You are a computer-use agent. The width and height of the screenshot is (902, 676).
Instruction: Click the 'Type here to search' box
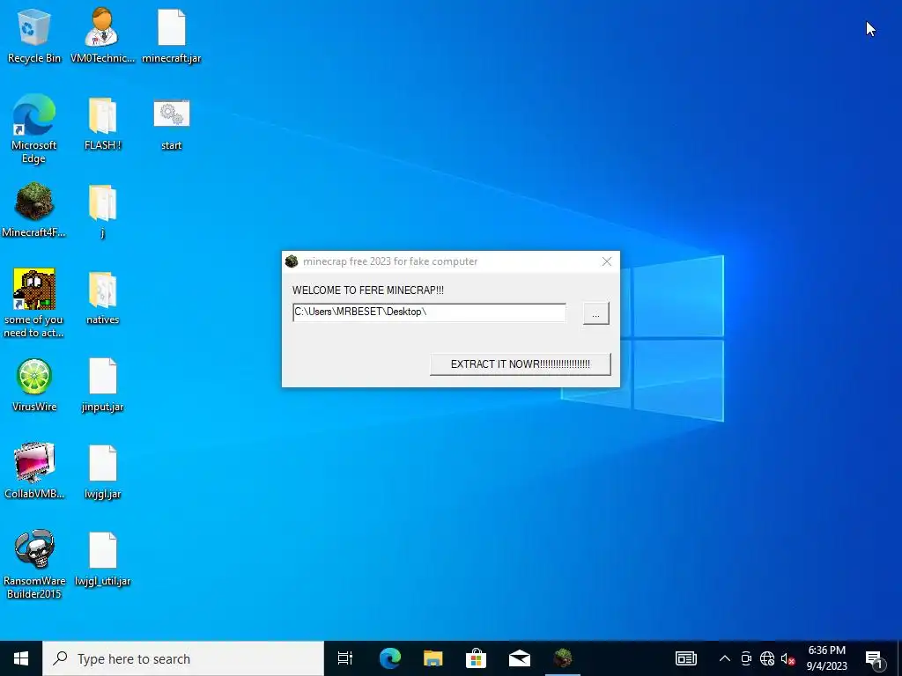point(183,658)
